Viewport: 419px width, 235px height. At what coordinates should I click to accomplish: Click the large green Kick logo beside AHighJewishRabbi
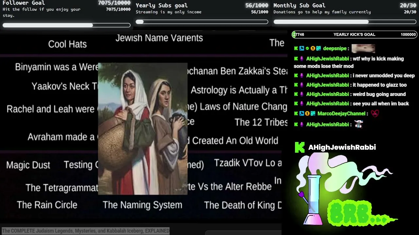(300, 147)
